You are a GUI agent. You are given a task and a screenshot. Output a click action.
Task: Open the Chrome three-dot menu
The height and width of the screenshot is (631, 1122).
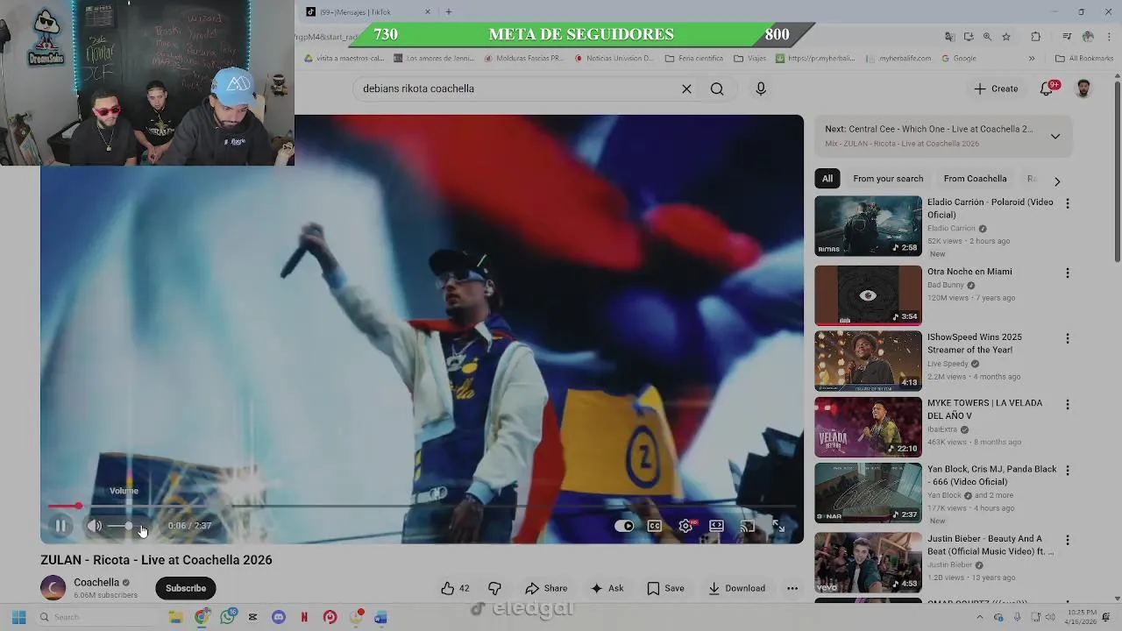[x=1108, y=37]
